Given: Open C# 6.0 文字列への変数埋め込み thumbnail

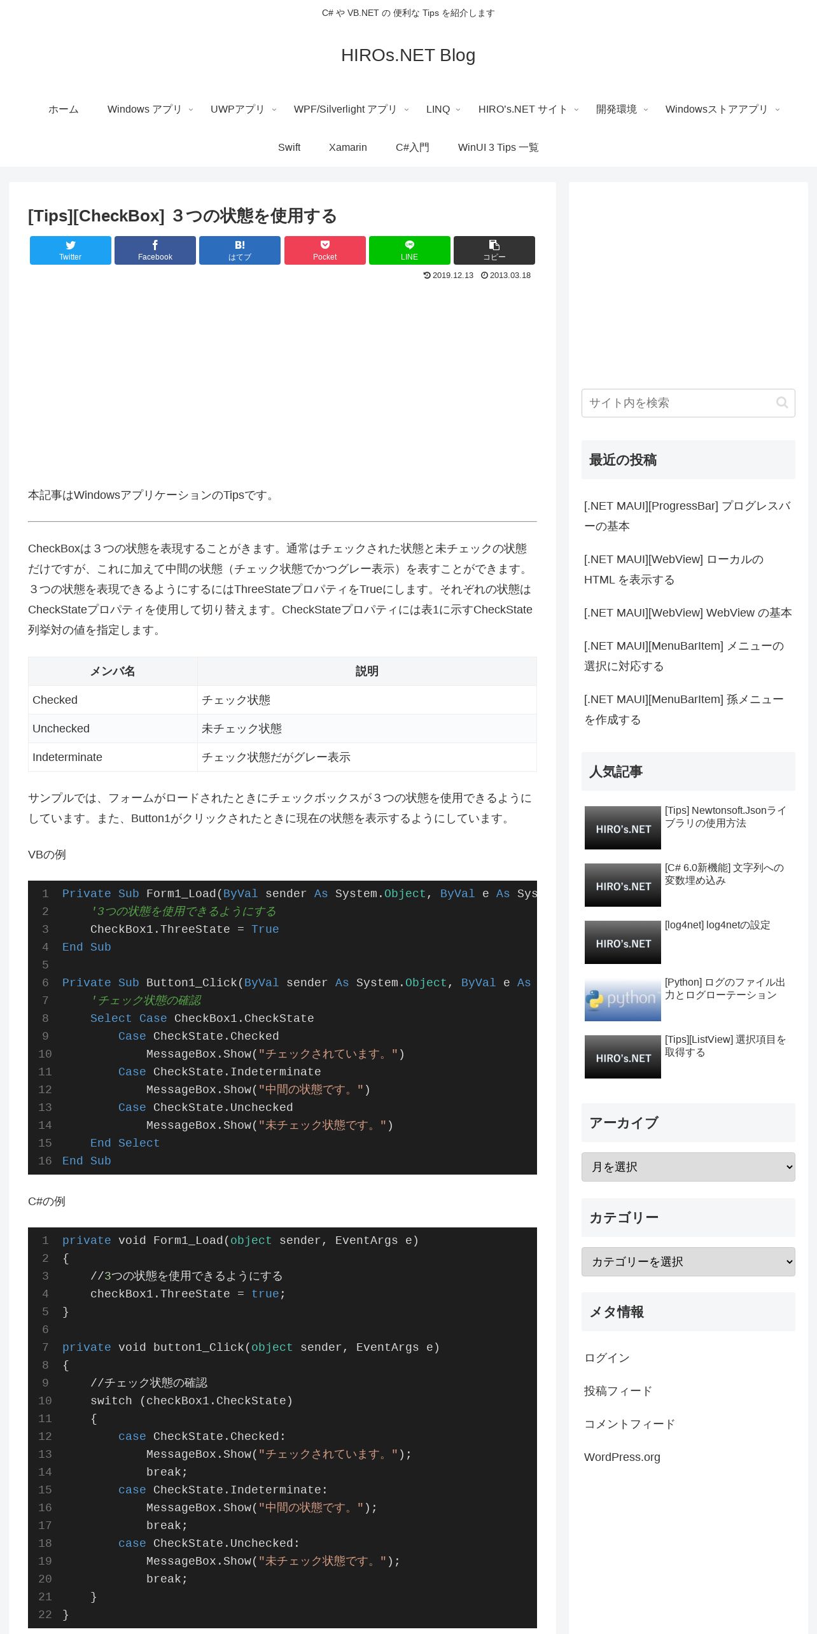Looking at the screenshot, I should [623, 885].
